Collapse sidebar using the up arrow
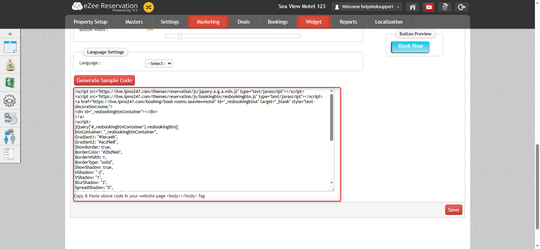Viewport: 540px width, 249px height. (10, 34)
